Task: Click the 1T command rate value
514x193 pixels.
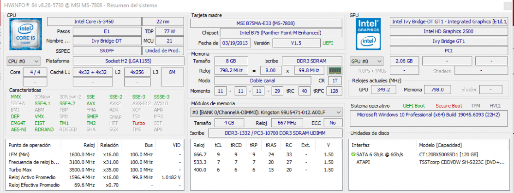Action: (335, 81)
